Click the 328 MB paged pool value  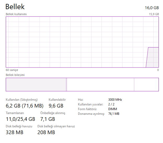(x=14, y=133)
